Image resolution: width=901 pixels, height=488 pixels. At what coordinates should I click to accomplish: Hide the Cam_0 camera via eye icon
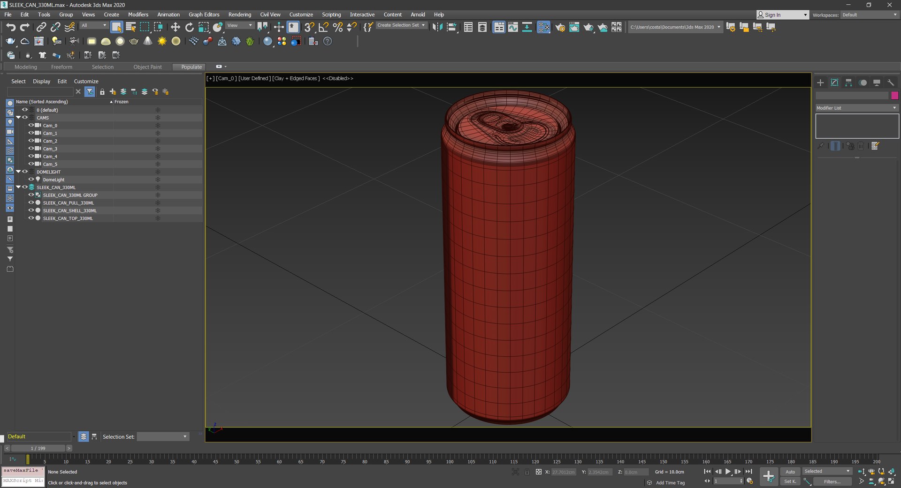(x=31, y=125)
